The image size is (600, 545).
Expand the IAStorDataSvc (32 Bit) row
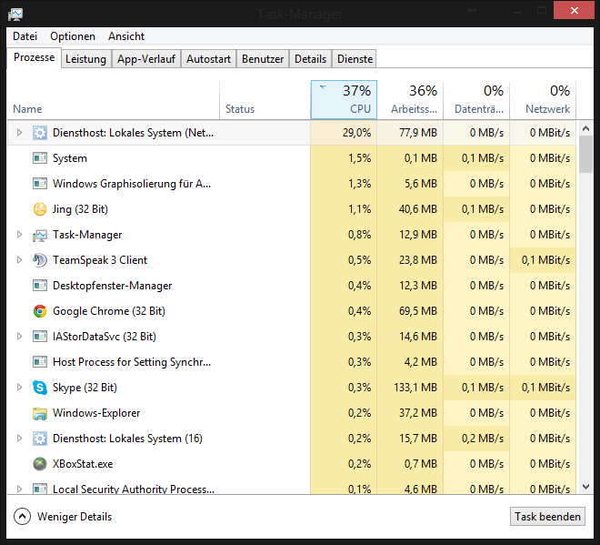19,337
